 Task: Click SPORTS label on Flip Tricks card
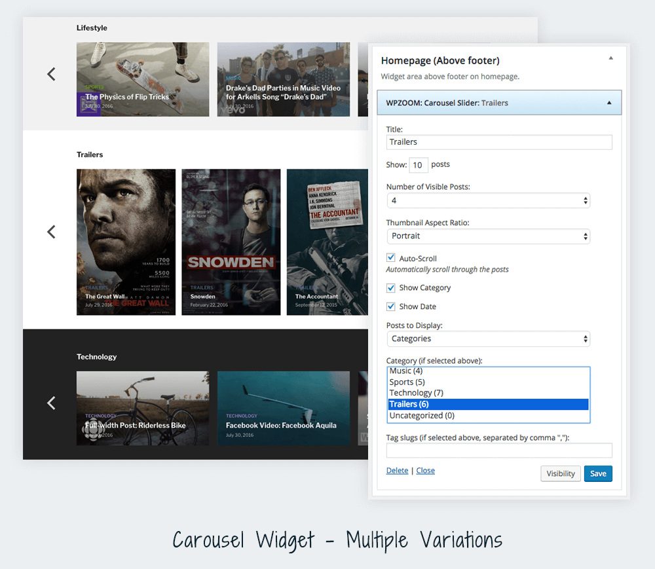tap(94, 87)
